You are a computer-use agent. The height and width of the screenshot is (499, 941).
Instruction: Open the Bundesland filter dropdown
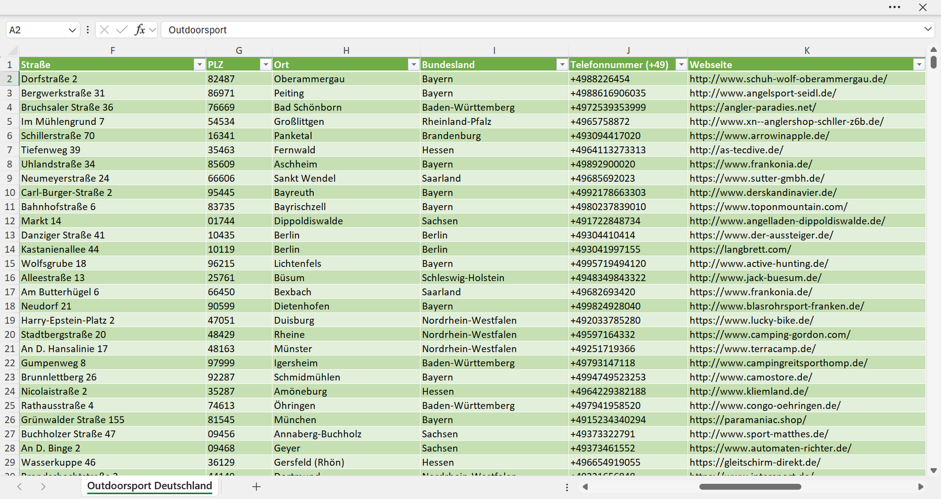(x=562, y=64)
